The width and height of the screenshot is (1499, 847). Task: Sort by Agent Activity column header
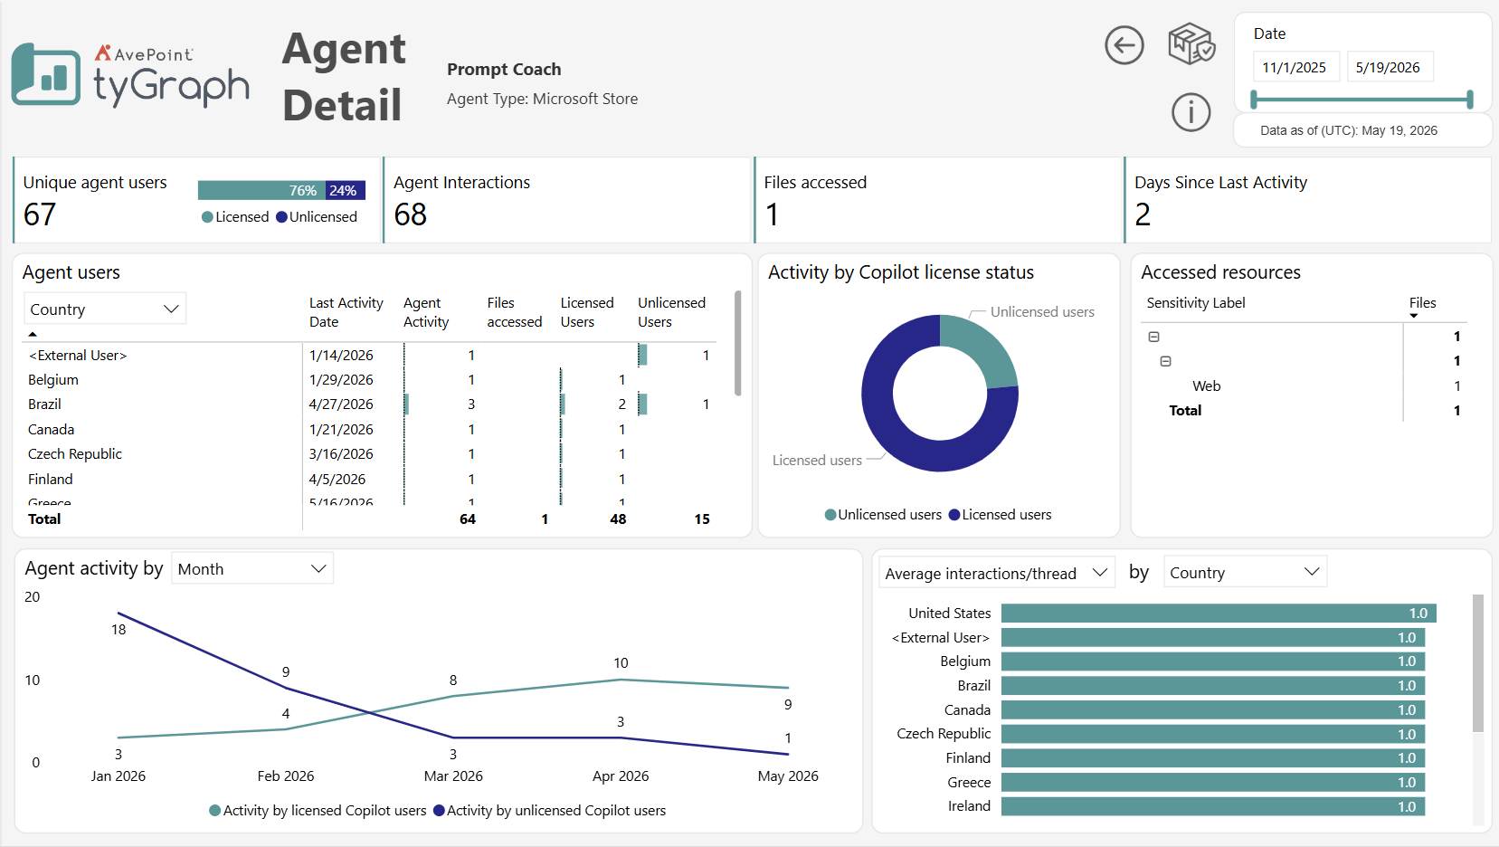426,312
